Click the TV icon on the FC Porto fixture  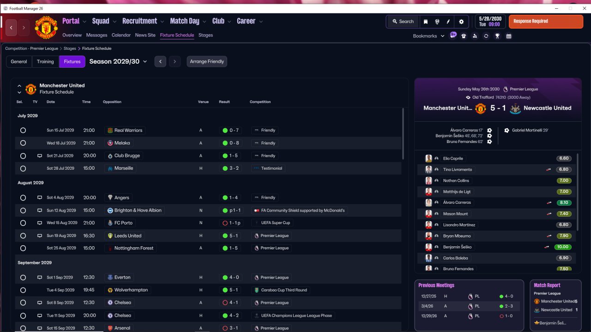(40, 223)
